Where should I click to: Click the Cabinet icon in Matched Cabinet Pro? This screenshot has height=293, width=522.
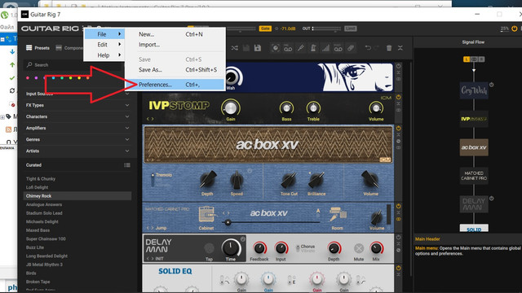[206, 215]
